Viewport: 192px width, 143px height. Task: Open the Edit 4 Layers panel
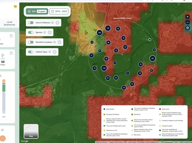(x=37, y=12)
